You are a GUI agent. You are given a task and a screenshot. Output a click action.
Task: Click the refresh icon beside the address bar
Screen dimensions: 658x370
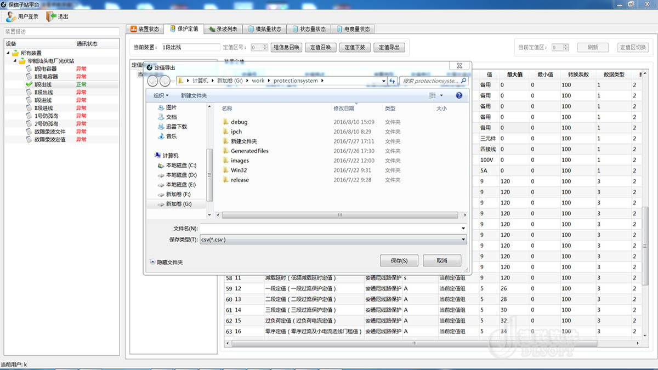[392, 81]
